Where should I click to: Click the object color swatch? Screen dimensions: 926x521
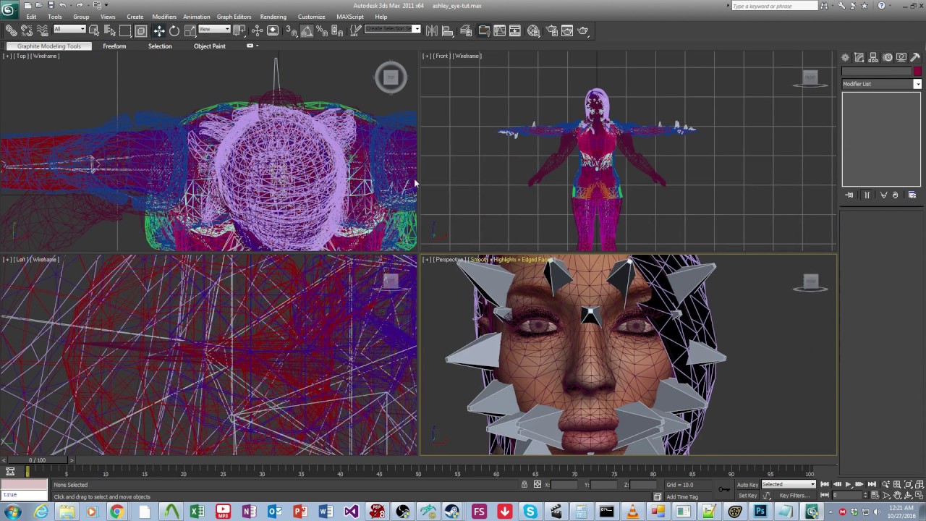[x=917, y=71]
